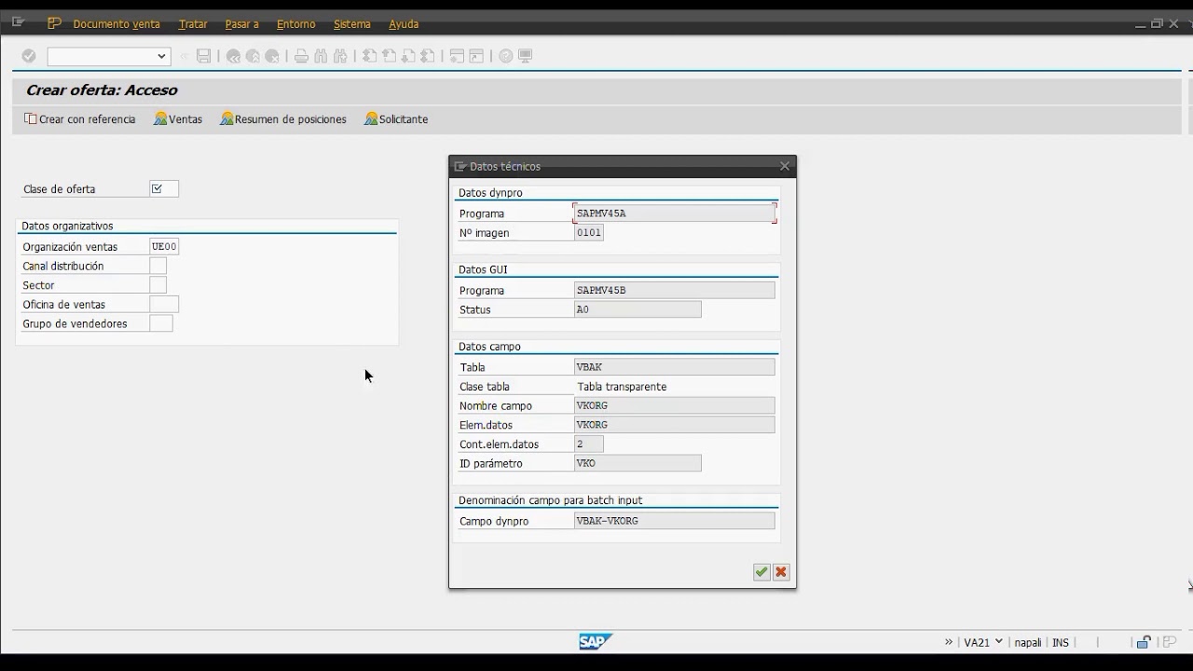Click the Programa field showing SAPMV45B
The width and height of the screenshot is (1193, 671).
675,290
